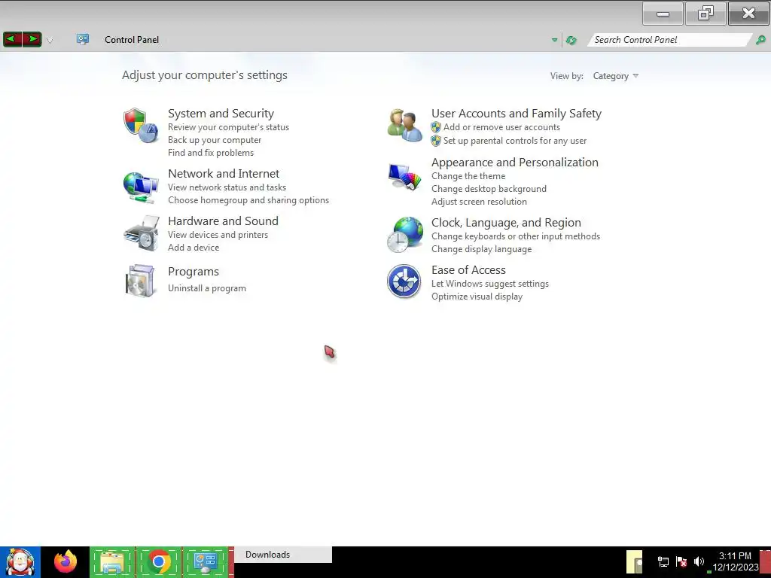Open the recent pages dropdown arrow

(50, 41)
